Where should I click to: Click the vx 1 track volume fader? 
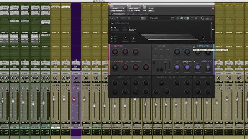(x=53, y=99)
